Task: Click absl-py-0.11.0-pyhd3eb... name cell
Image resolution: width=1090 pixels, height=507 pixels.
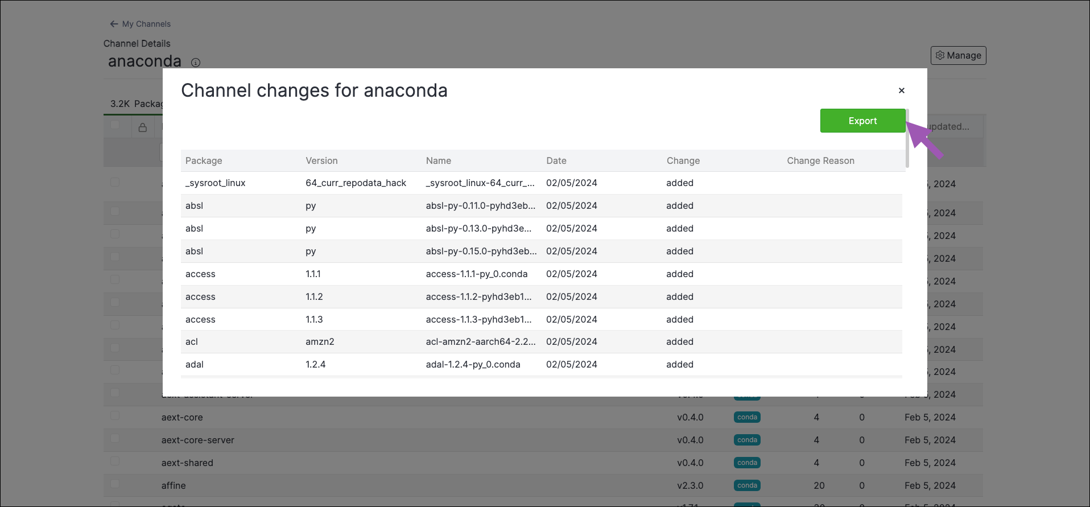Action: tap(481, 205)
